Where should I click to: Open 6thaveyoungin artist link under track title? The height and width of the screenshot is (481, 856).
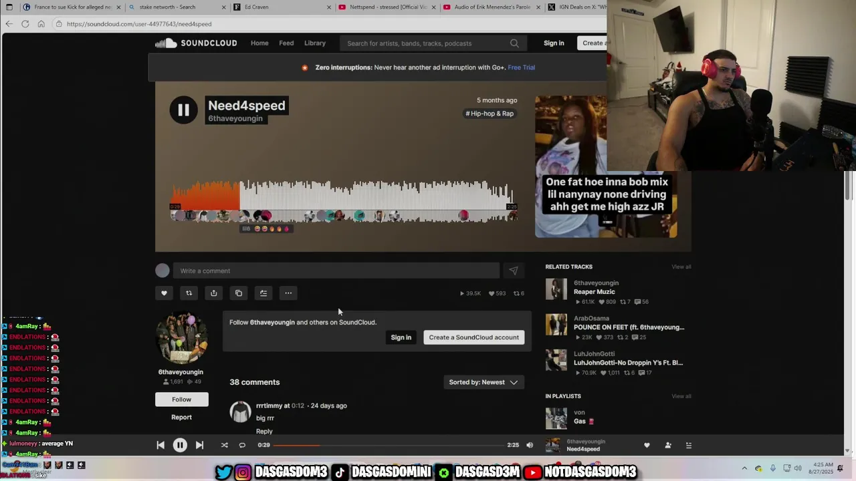pyautogui.click(x=235, y=119)
